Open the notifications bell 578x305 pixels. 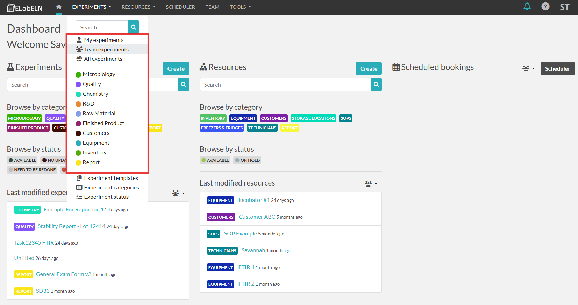point(527,7)
